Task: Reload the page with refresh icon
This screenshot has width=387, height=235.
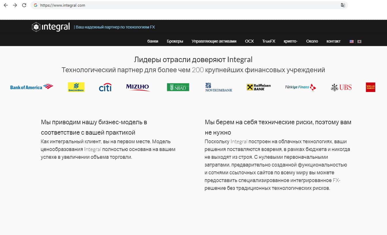Action: 24,5
